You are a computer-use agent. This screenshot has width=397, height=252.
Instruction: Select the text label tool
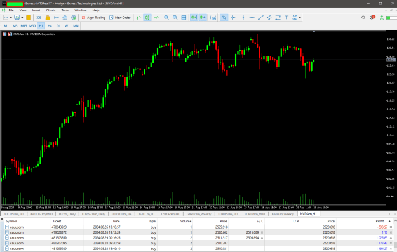coord(286,18)
